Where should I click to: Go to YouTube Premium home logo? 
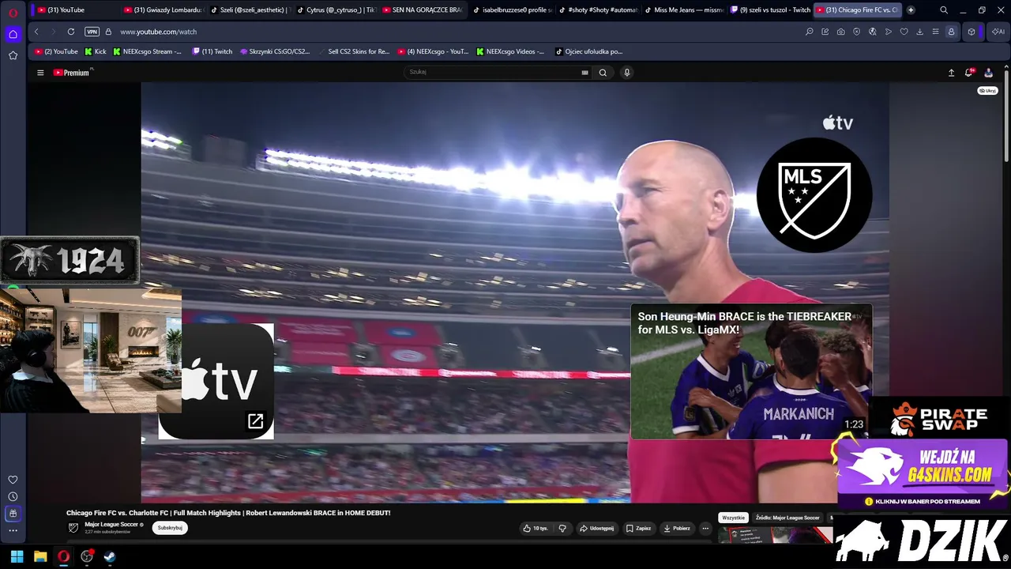coord(73,73)
